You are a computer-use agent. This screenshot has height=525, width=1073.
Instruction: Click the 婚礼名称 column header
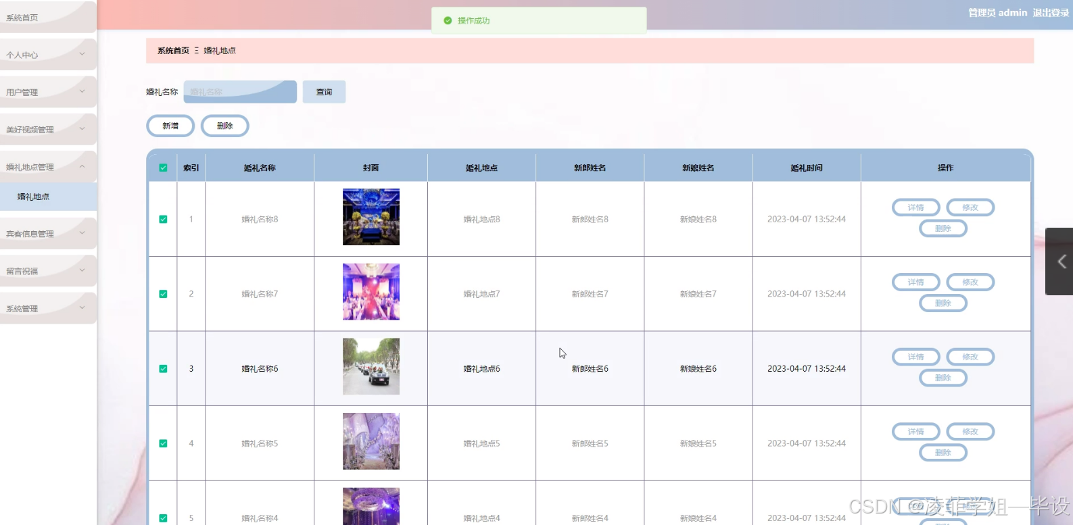(260, 168)
